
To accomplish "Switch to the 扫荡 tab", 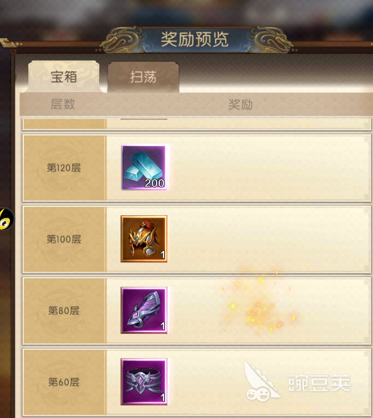I will 143,77.
